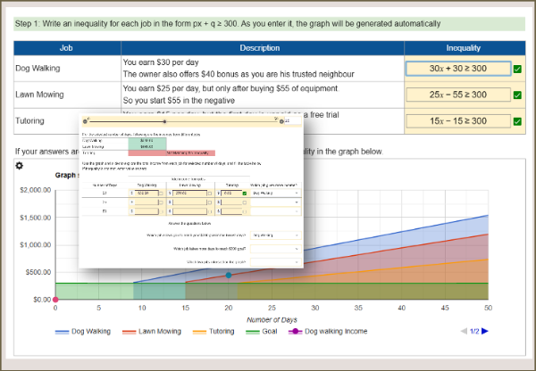Screen dimensions: 536x371
Task: Toggle Lawn Mowing series in the legend
Action: [152, 332]
